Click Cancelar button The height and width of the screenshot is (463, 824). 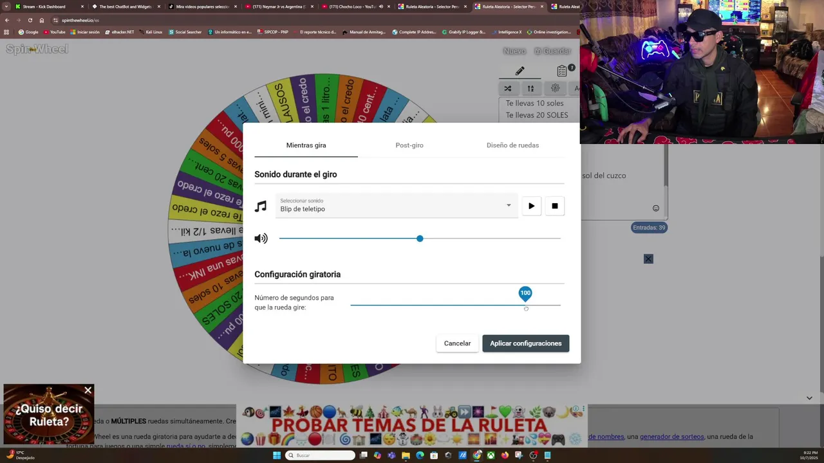(x=457, y=343)
